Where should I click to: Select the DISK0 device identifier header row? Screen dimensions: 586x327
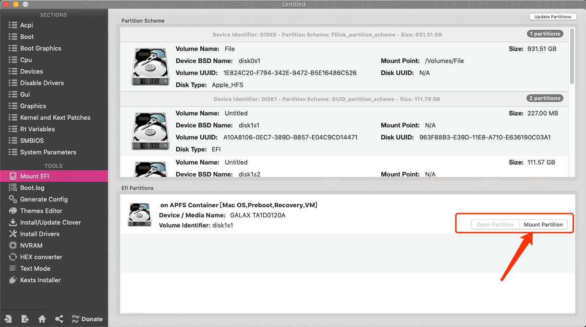[344, 35]
